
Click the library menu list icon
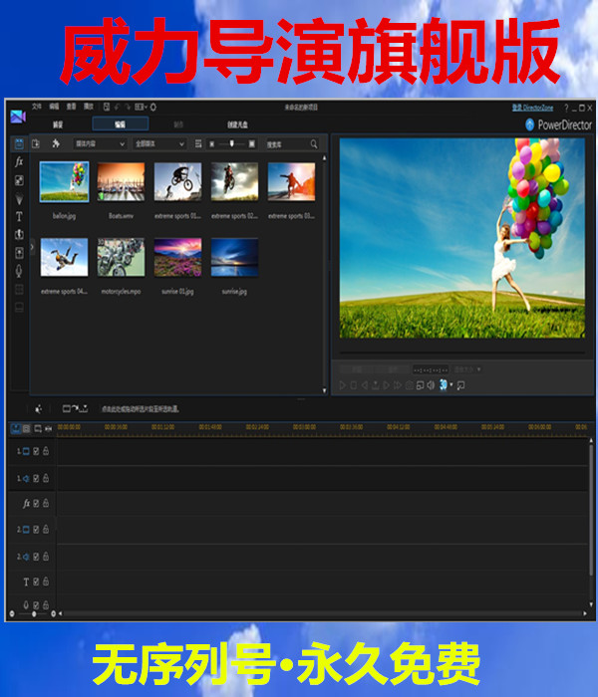[x=198, y=143]
